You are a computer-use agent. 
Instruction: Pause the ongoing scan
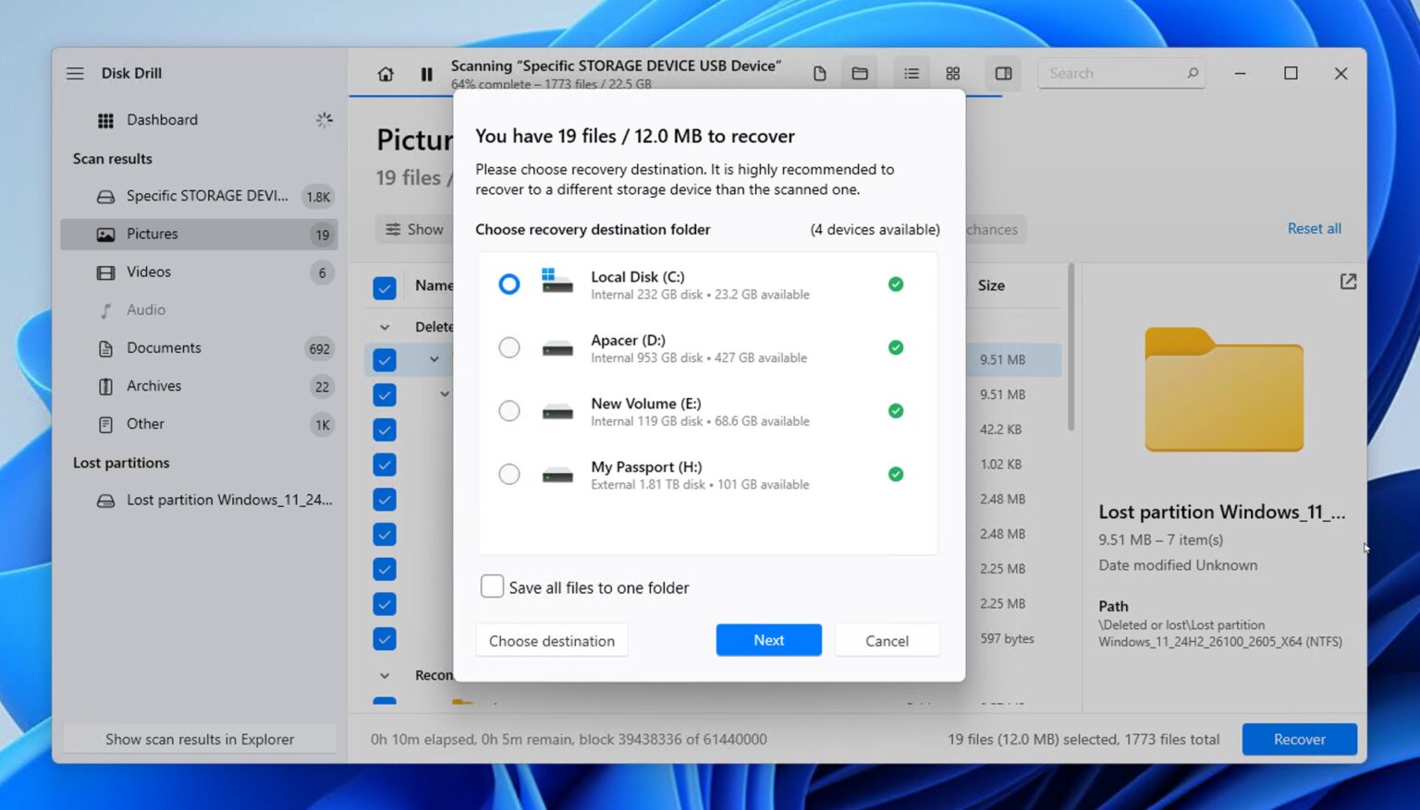click(426, 74)
